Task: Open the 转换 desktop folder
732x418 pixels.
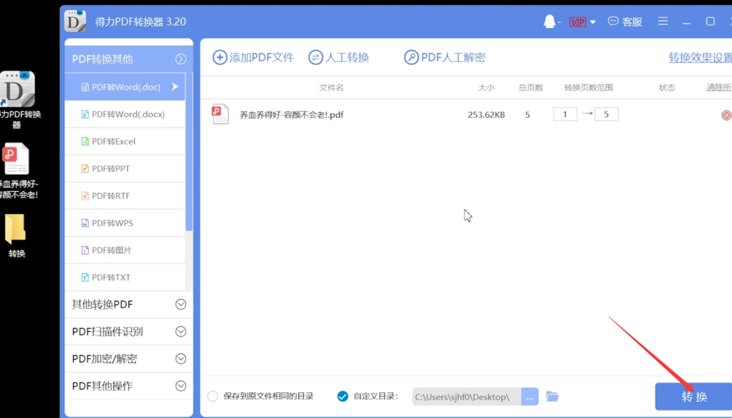Action: [x=16, y=236]
